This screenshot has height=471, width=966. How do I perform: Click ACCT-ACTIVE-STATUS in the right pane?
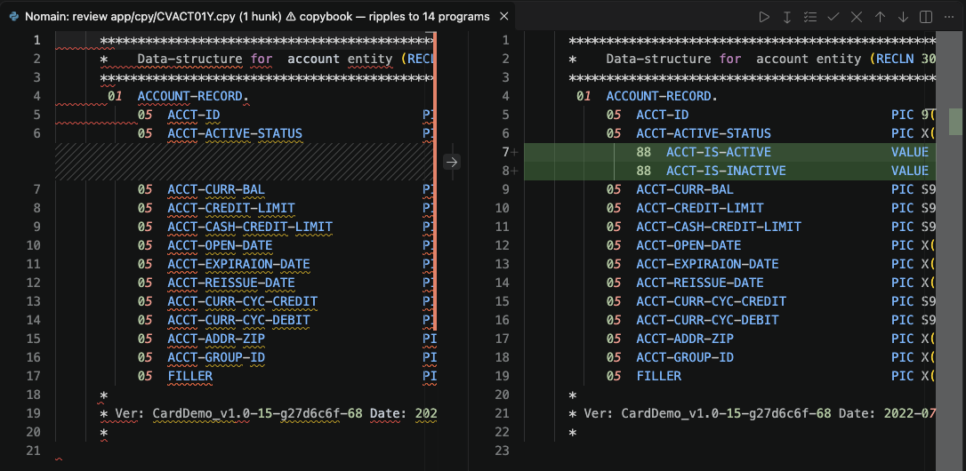[704, 133]
